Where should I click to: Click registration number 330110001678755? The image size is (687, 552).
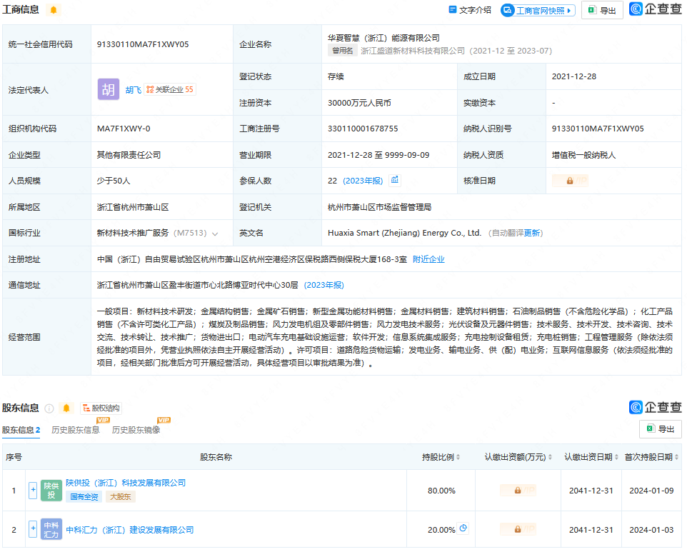363,129
